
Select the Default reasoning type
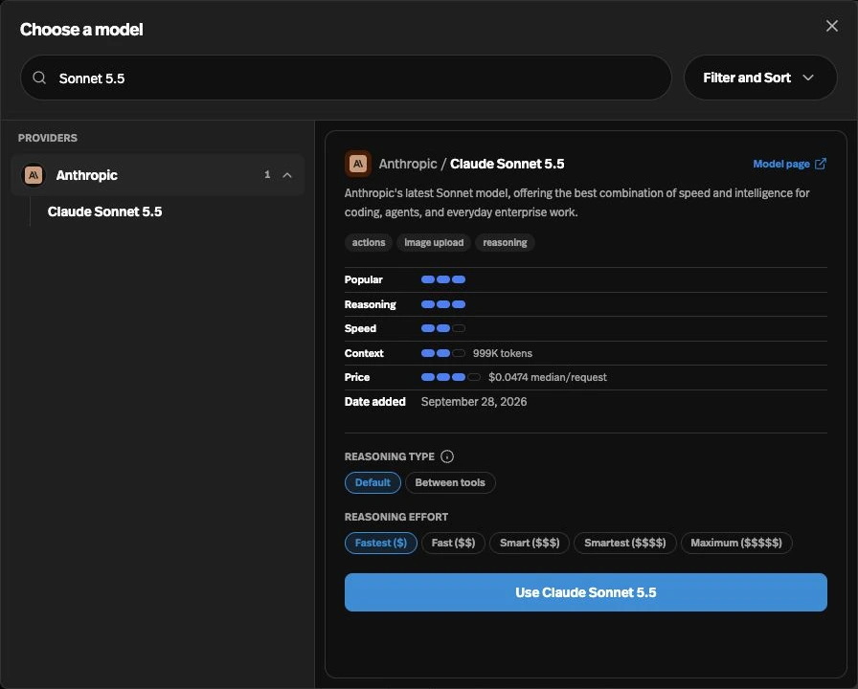[x=373, y=483]
